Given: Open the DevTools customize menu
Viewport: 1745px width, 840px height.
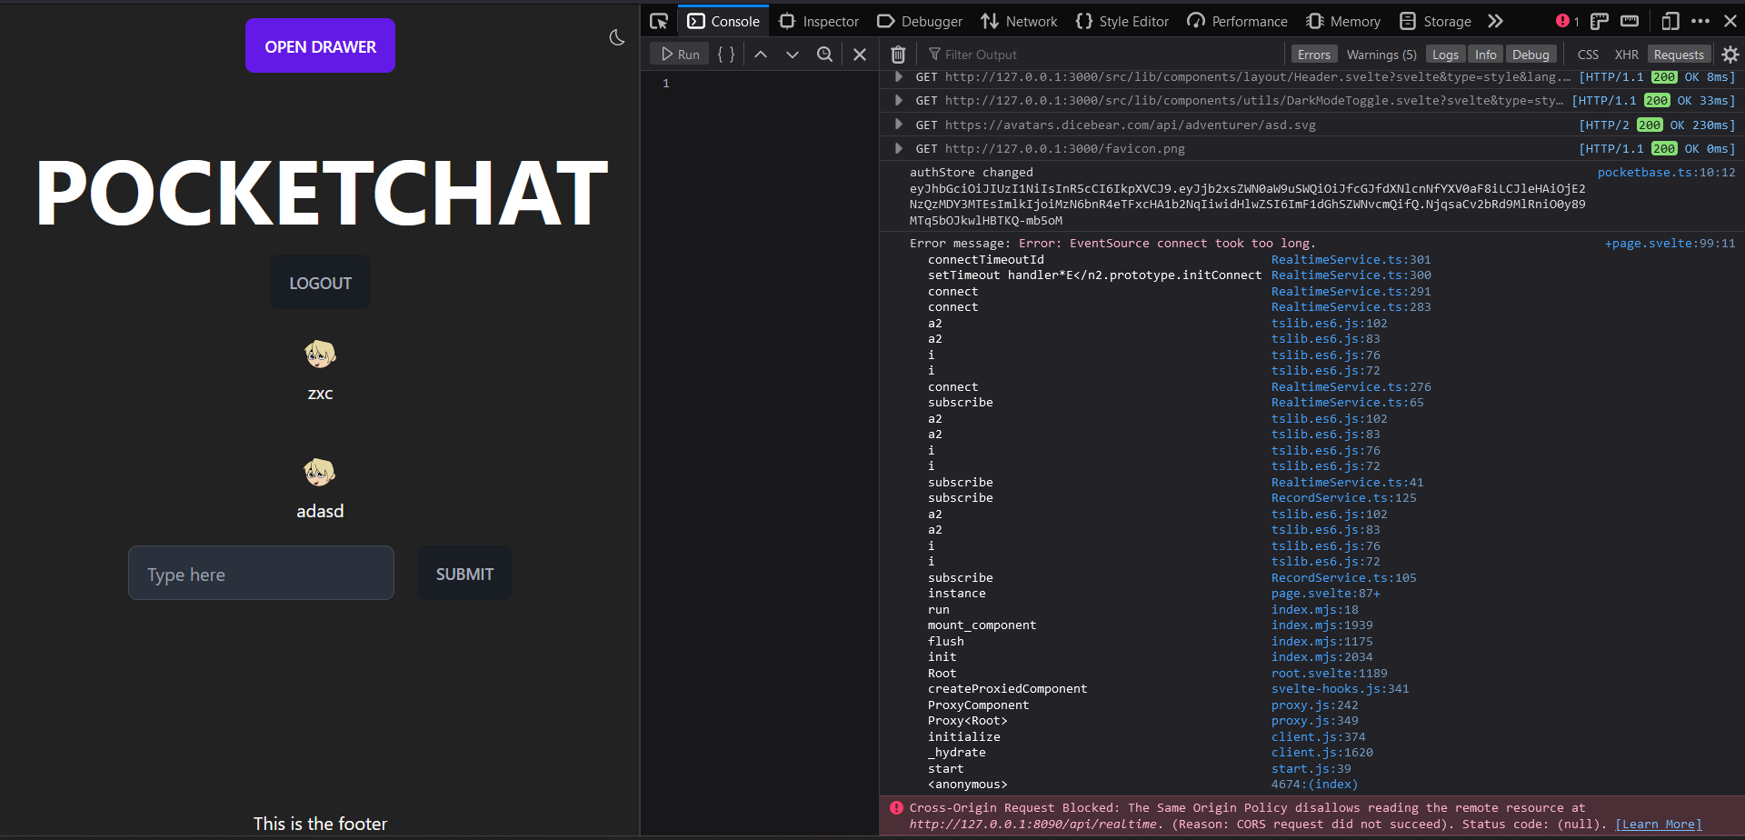Looking at the screenshot, I should [1702, 20].
